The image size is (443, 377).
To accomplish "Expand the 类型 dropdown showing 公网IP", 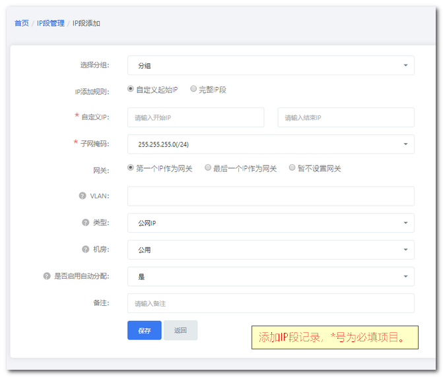I will pos(271,223).
